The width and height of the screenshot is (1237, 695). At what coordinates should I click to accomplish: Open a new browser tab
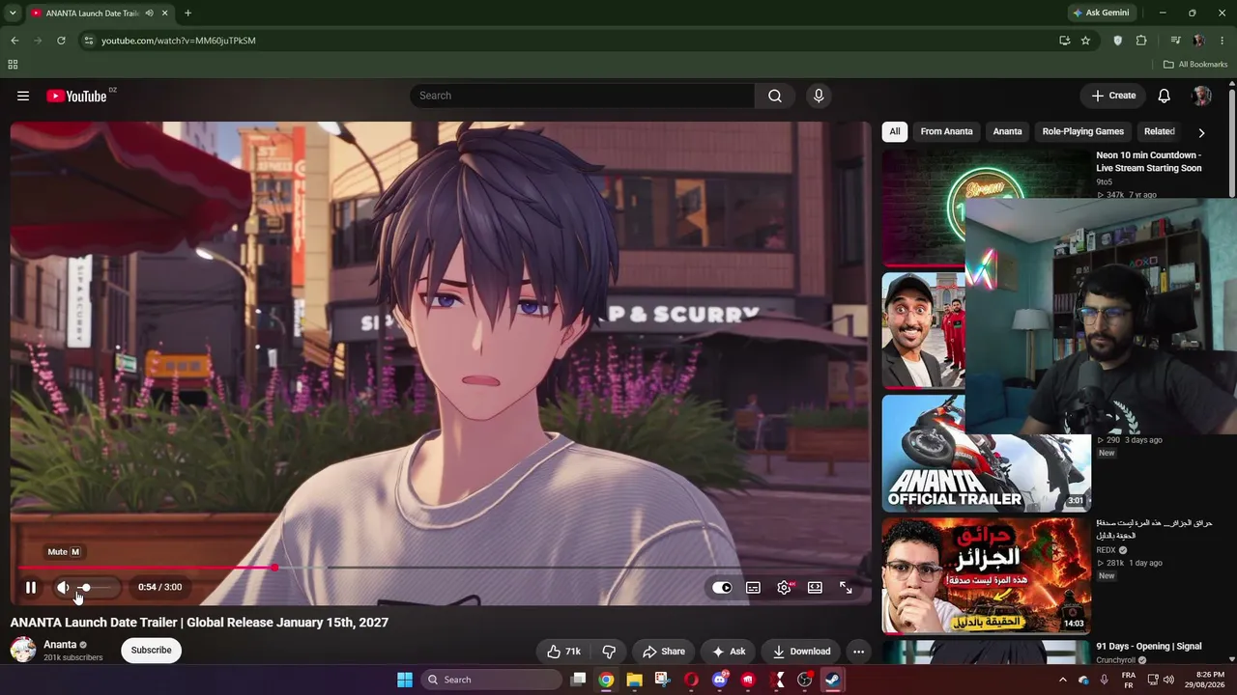coord(187,13)
